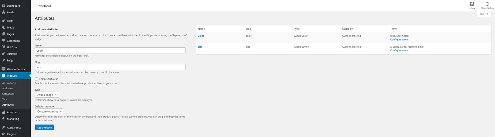The height and width of the screenshot is (137, 495).
Task: Click the Appearance brush icon
Action: 3,127
